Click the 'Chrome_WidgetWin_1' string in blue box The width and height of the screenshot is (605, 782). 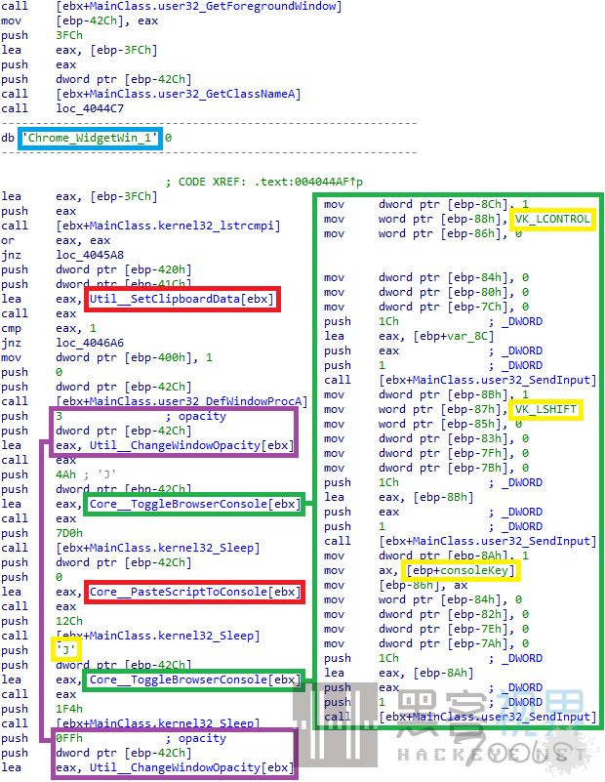coord(90,138)
